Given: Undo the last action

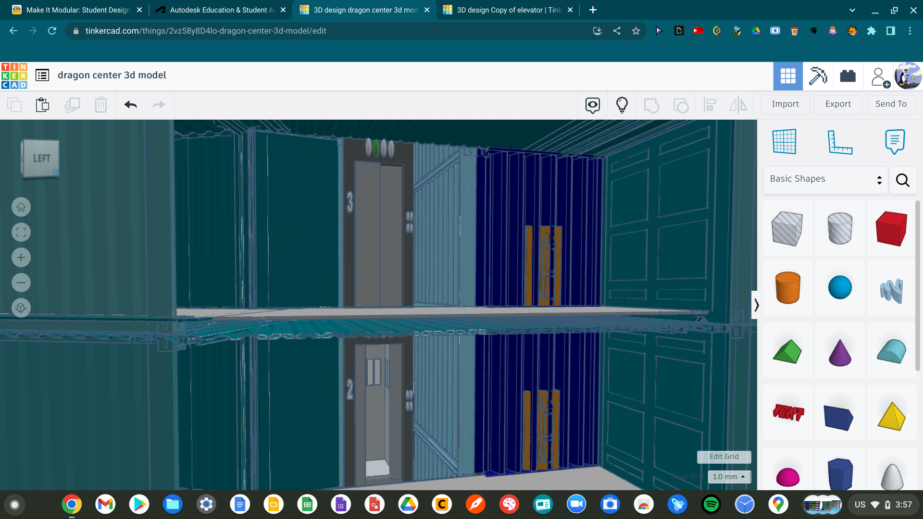Looking at the screenshot, I should click(x=131, y=105).
